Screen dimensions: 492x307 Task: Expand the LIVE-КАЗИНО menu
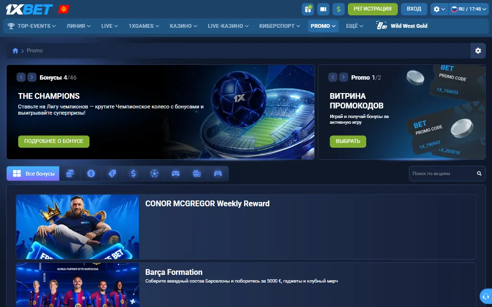click(228, 26)
